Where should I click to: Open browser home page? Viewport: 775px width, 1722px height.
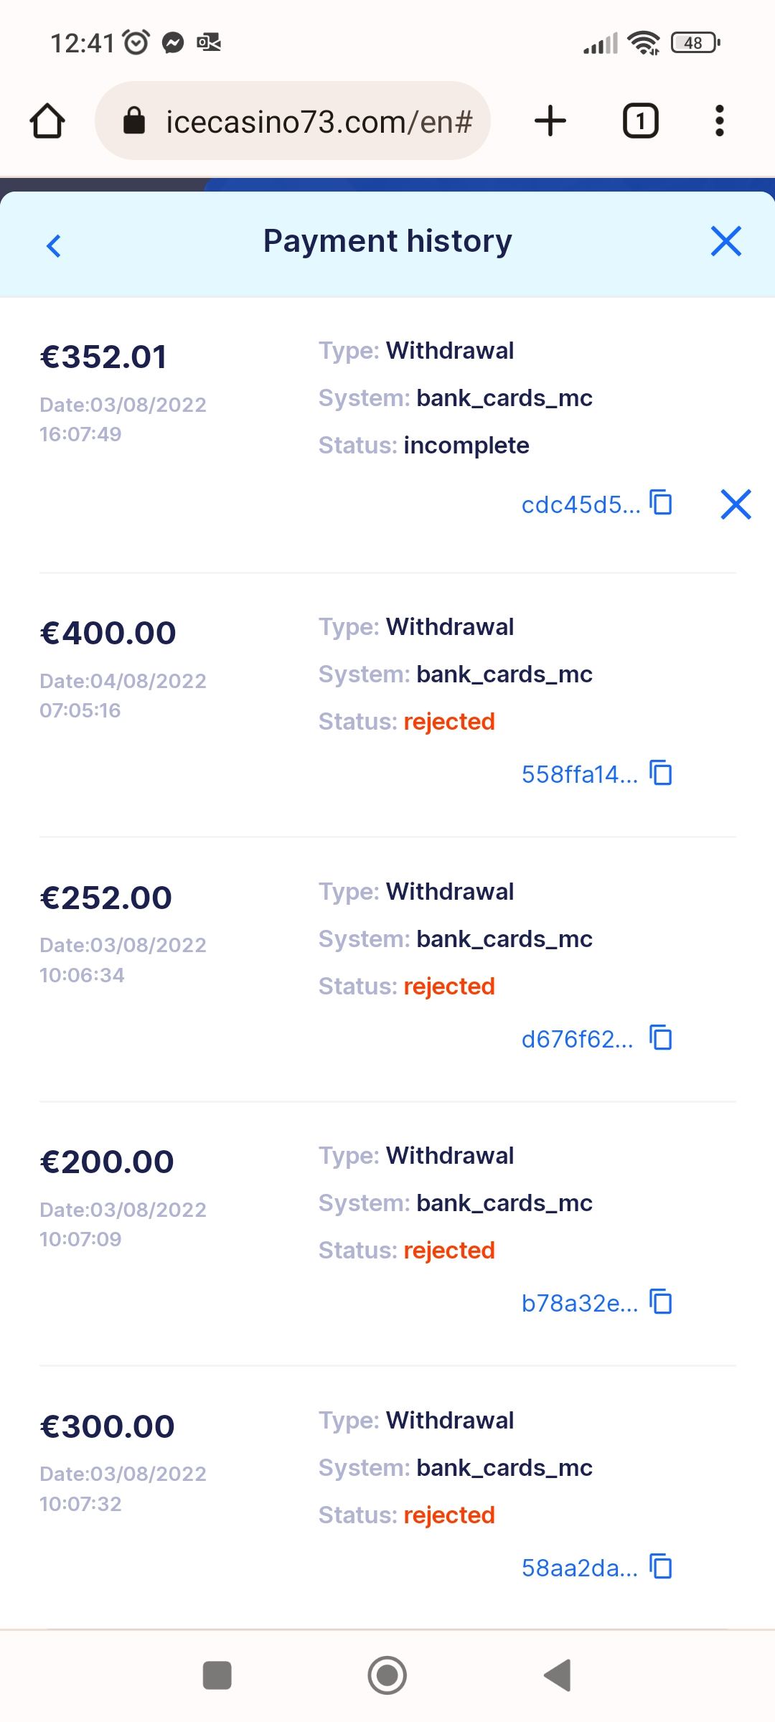click(47, 121)
